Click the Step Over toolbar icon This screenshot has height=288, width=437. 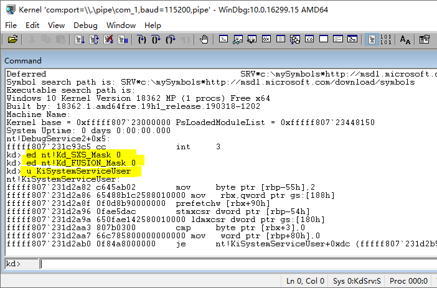tap(156, 40)
